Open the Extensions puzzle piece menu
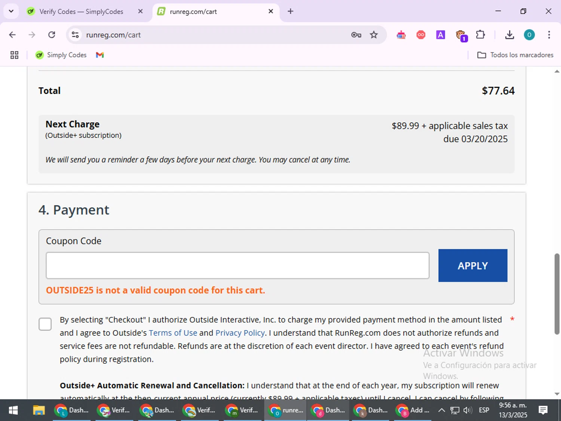Screen dimensions: 561x421 pyautogui.click(x=481, y=35)
